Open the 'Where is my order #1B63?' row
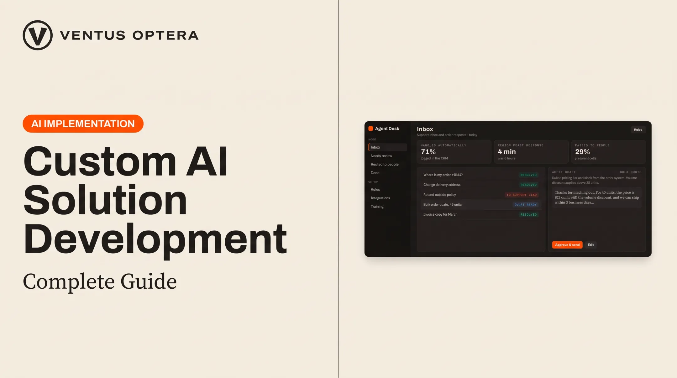677x378 pixels. click(481, 175)
